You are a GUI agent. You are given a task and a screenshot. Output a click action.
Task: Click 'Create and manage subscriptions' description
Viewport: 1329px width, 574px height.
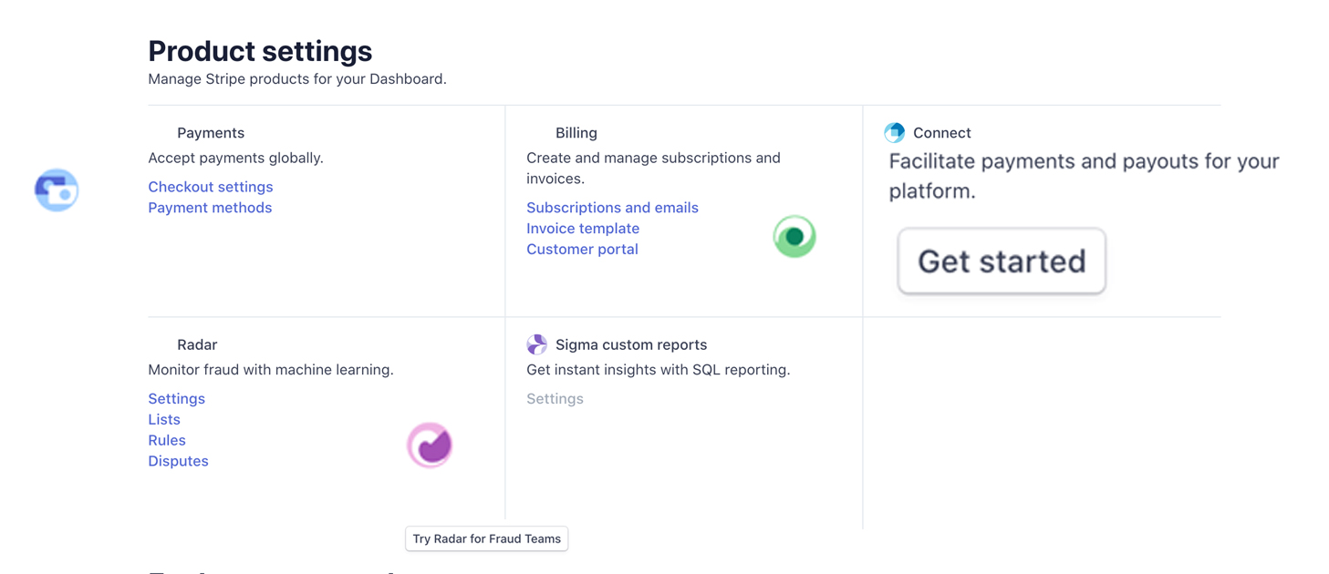pyautogui.click(x=653, y=169)
